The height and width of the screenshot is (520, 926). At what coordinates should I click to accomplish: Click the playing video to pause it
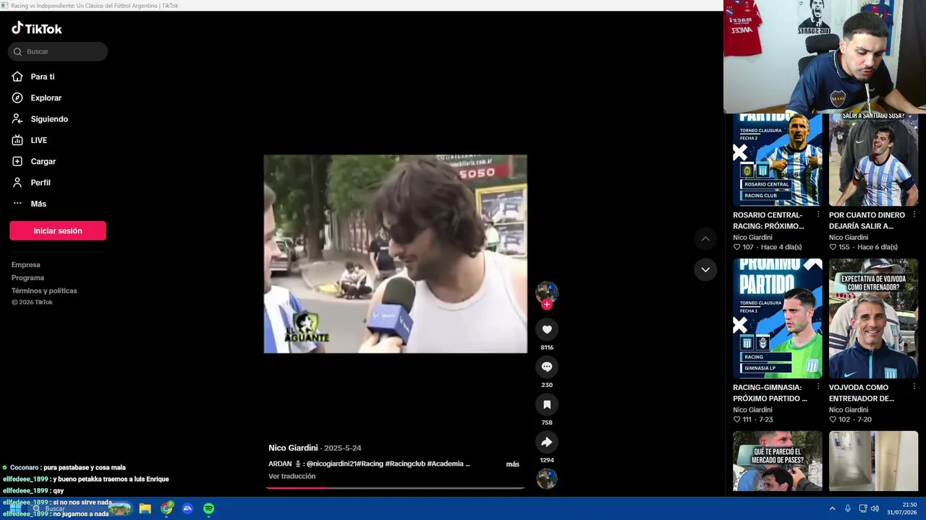[x=395, y=253]
